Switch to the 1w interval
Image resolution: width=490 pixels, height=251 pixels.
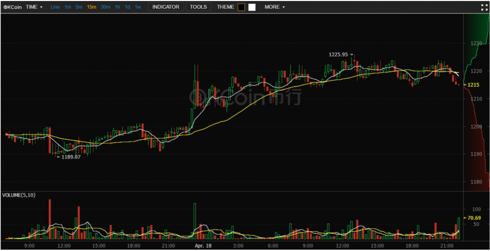[x=138, y=7]
